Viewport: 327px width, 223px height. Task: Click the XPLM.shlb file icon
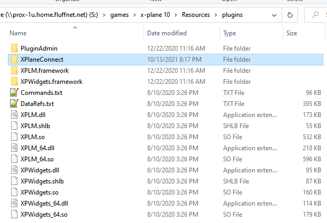tap(14, 125)
